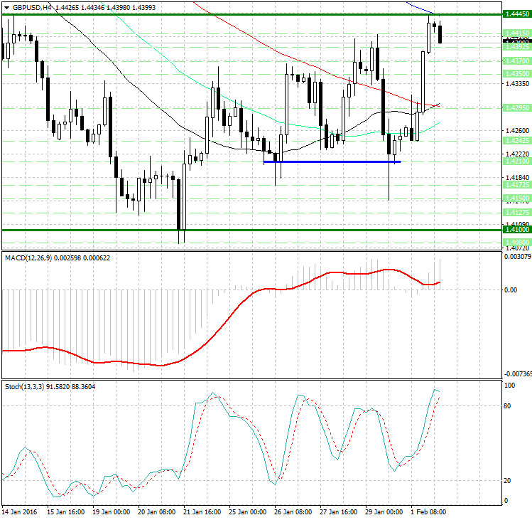
Task: Click the 1.42950 level price tag
Action: coord(517,107)
